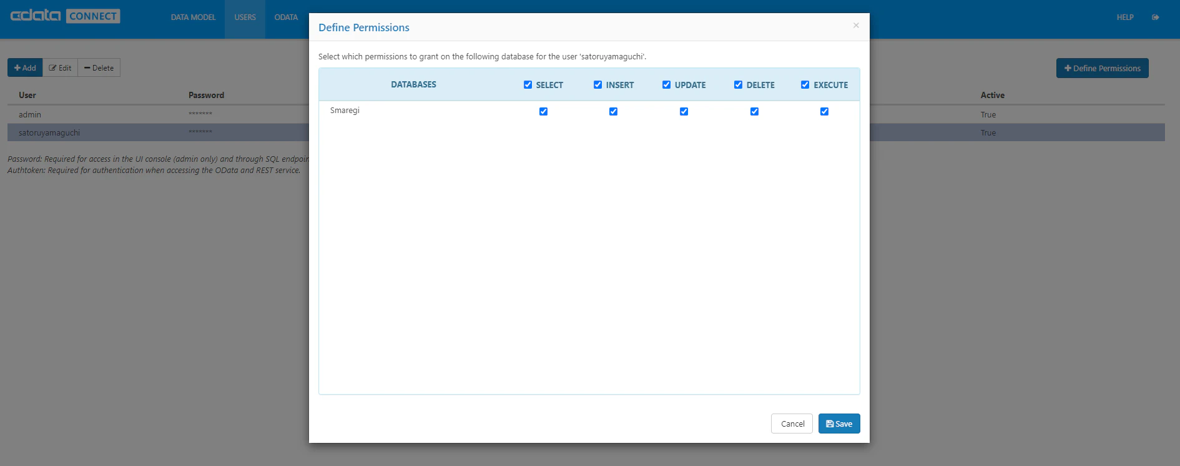The width and height of the screenshot is (1180, 466).
Task: Open the DATA MODEL tab
Action: (193, 17)
